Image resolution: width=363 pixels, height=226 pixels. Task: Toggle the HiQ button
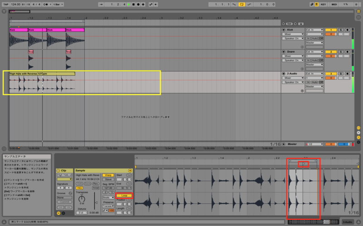79,188
